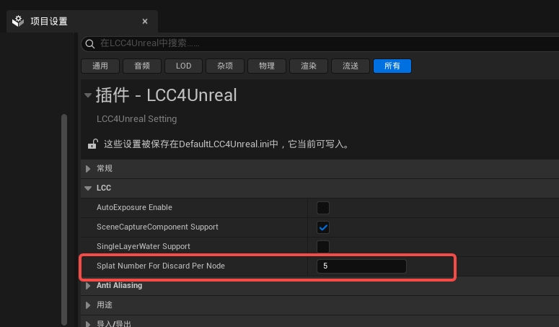The image size is (559, 327).
Task: Select the 物理 filter button
Action: pyautogui.click(x=267, y=66)
